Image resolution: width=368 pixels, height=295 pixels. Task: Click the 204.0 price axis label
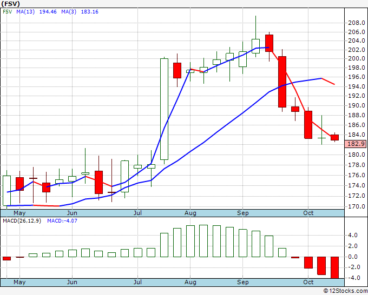pos(356,41)
